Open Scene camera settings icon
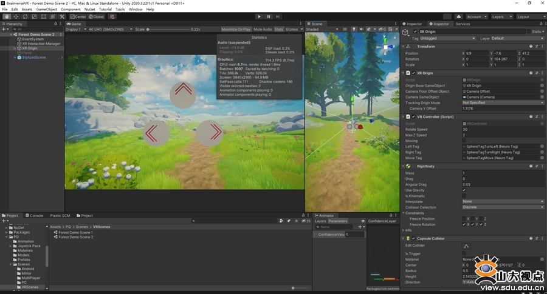 (390, 29)
